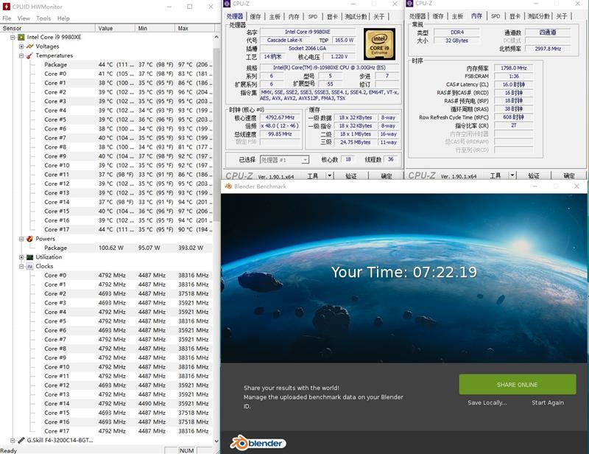This screenshot has height=454, width=589.
Task: Open SPD tab in CPU-Z processor window
Action: (313, 16)
